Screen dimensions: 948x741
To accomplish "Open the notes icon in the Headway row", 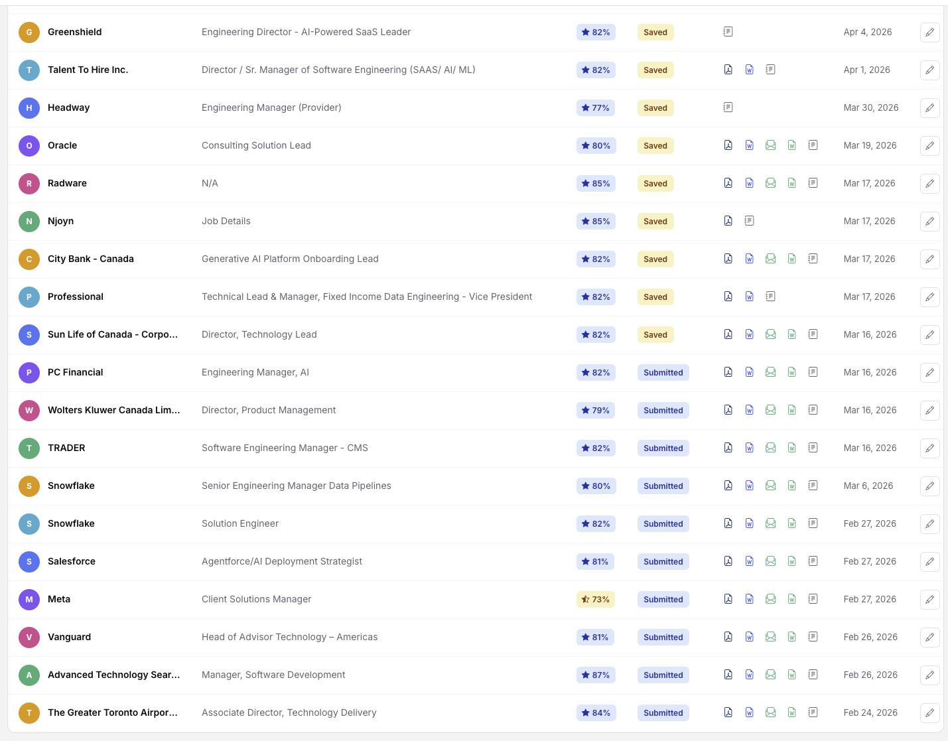I will coord(728,107).
